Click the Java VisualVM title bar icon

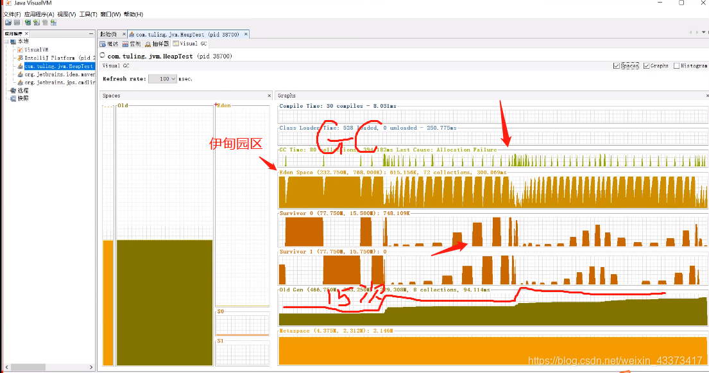pyautogui.click(x=8, y=3)
